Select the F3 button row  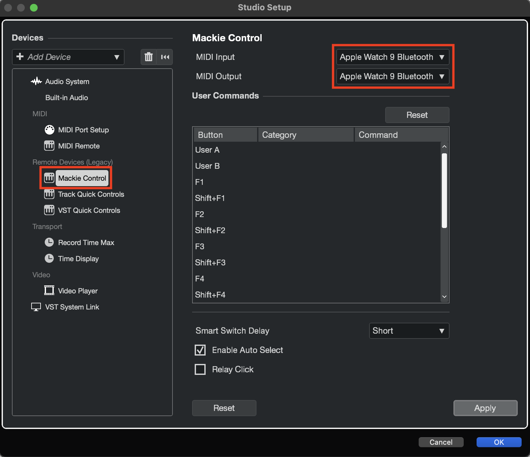click(x=317, y=246)
